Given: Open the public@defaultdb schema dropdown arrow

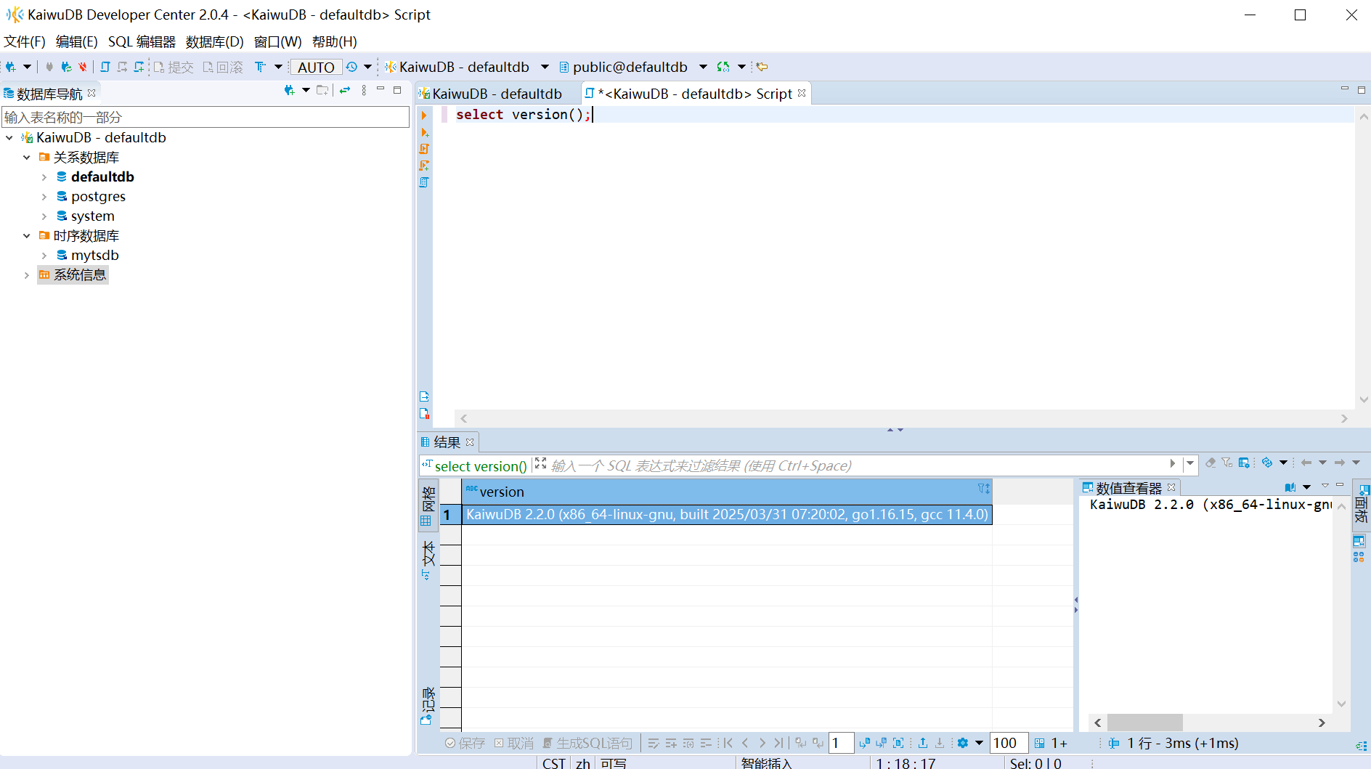Looking at the screenshot, I should 703,67.
